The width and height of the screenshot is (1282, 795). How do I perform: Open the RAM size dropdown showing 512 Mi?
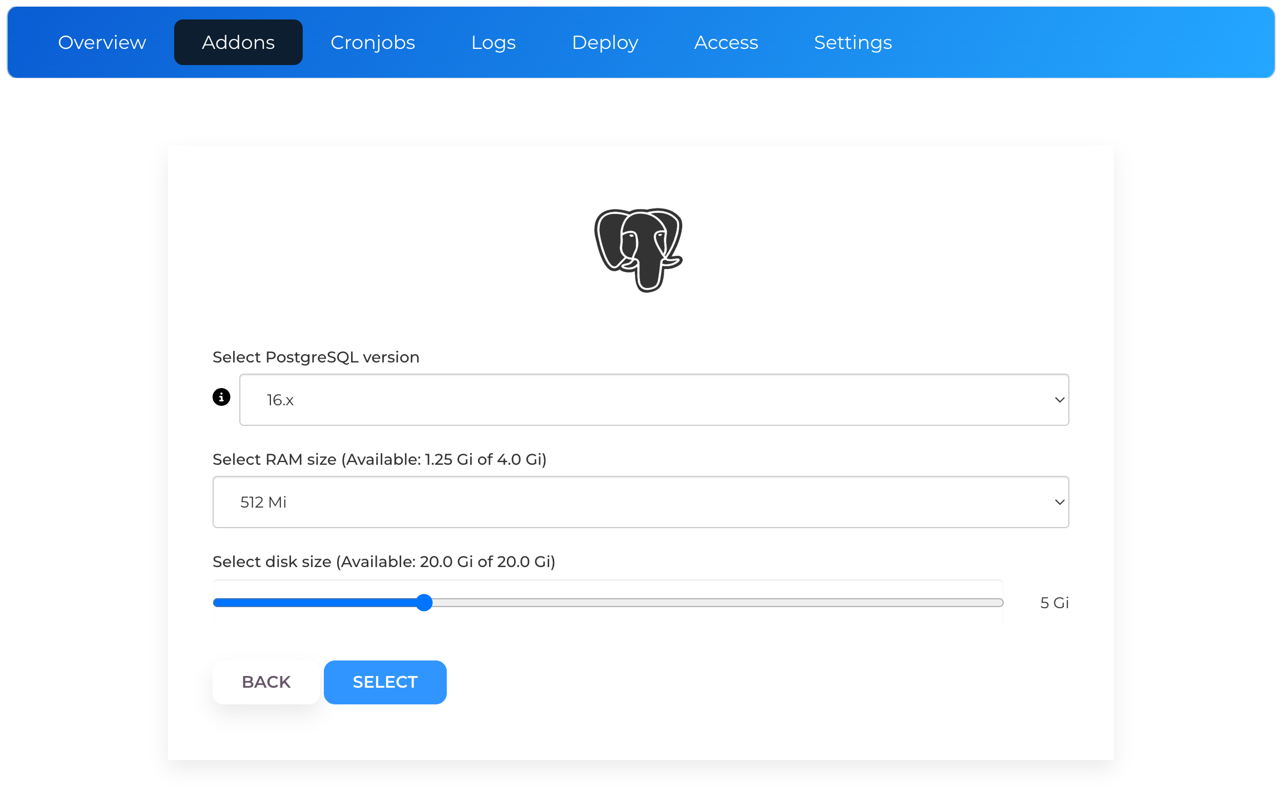coord(640,502)
